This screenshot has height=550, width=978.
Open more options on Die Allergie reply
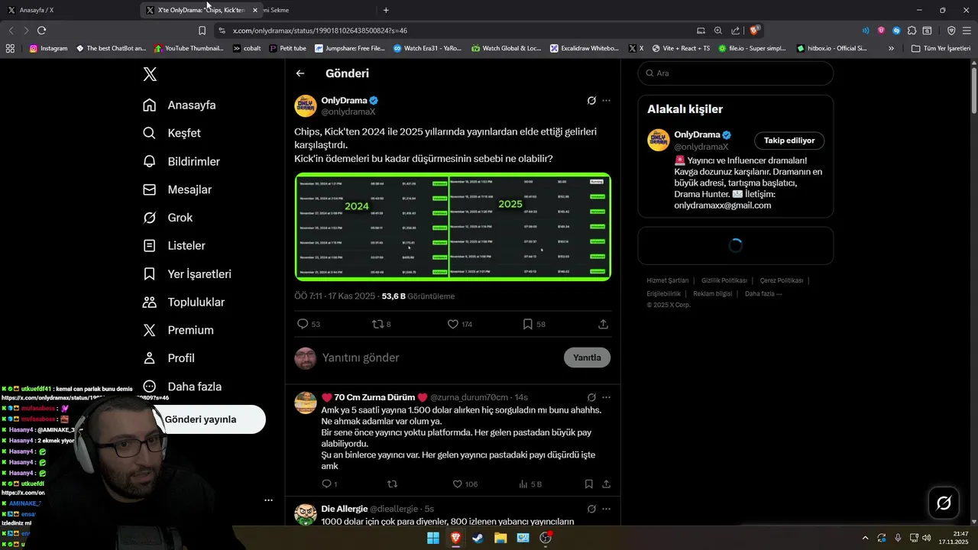607,509
